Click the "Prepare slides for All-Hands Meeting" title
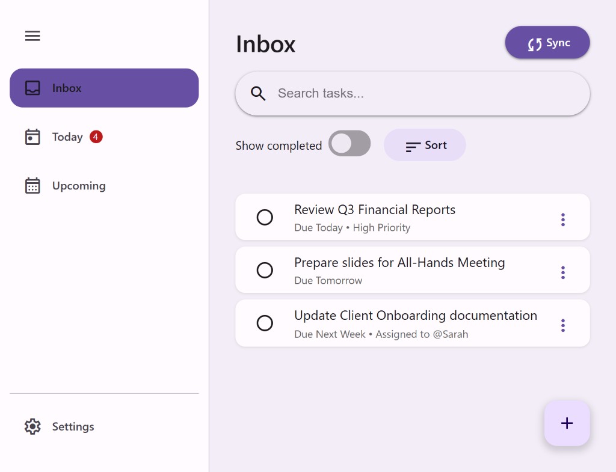The width and height of the screenshot is (616, 472). point(399,263)
